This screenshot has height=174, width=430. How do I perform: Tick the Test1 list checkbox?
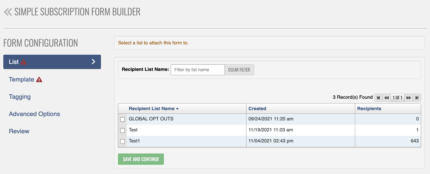coord(123,141)
